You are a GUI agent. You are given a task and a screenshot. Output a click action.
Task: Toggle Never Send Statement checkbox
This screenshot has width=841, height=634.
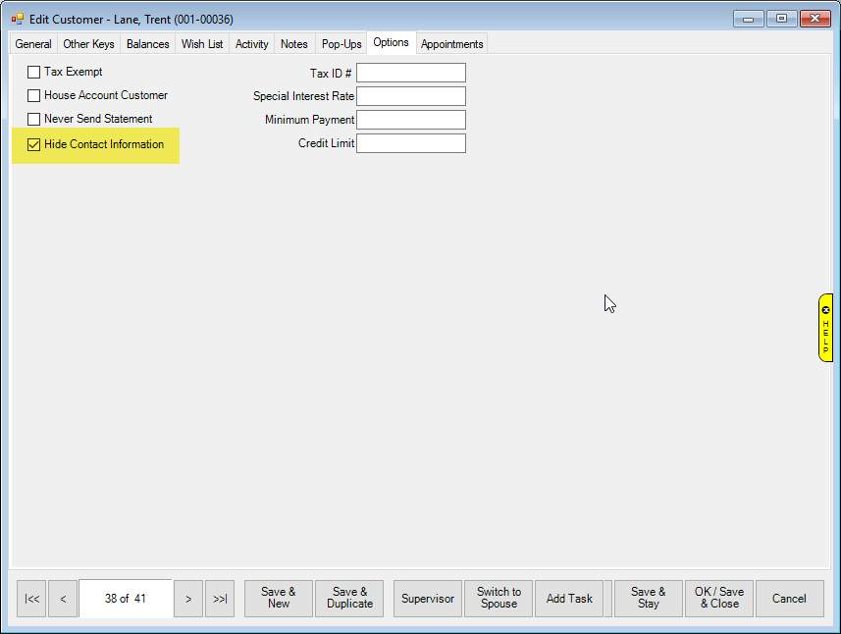(x=34, y=119)
